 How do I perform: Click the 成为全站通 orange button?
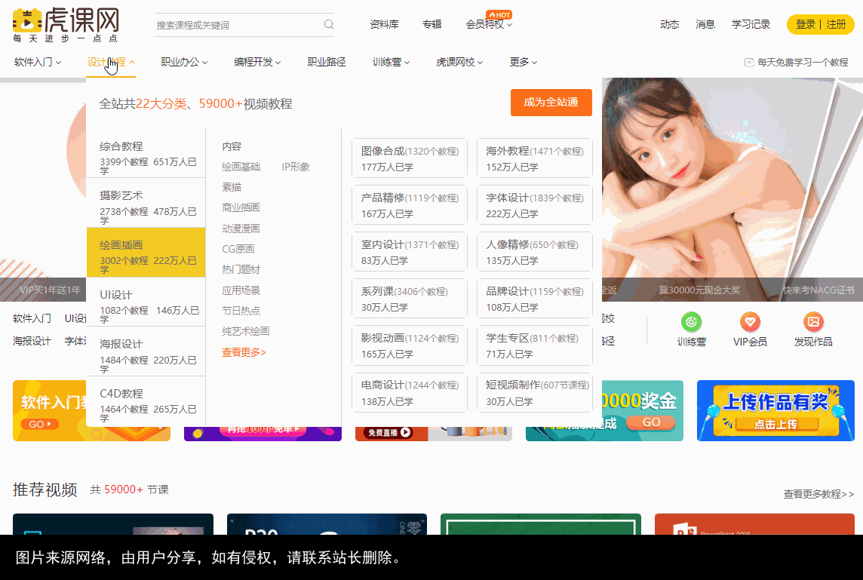click(x=551, y=103)
